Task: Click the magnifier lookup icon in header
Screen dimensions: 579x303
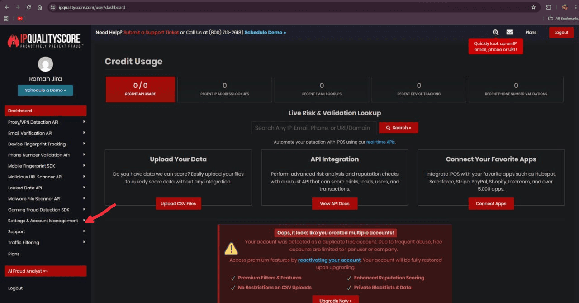Action: [x=496, y=32]
